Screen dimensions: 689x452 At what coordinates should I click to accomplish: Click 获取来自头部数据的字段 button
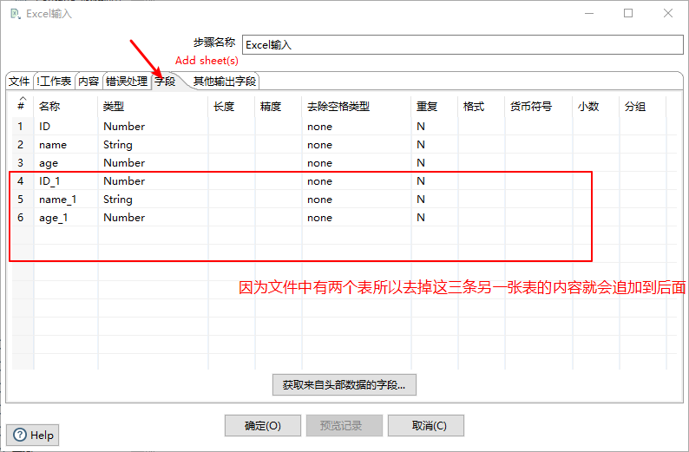[344, 385]
